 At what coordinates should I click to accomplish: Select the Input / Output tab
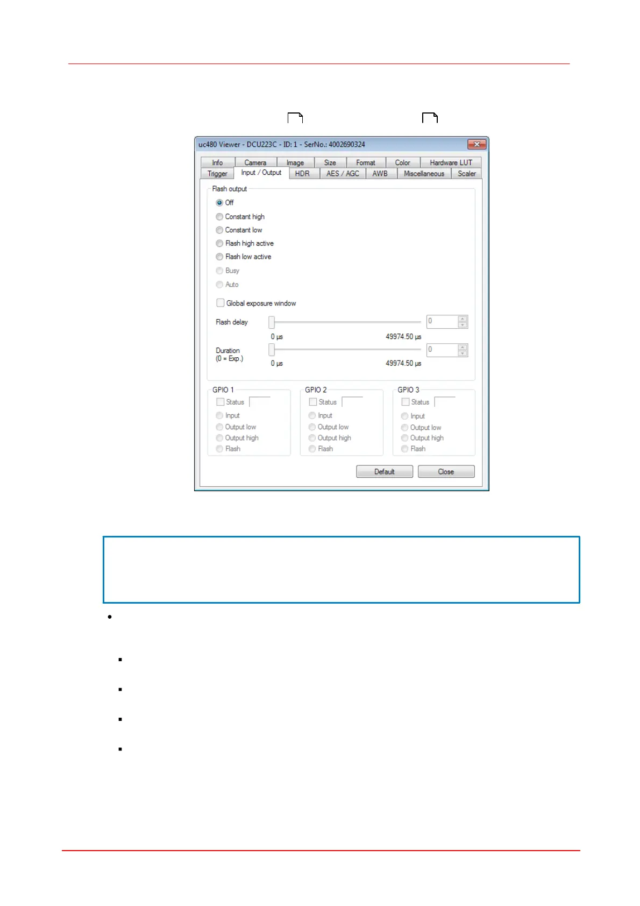click(x=261, y=173)
